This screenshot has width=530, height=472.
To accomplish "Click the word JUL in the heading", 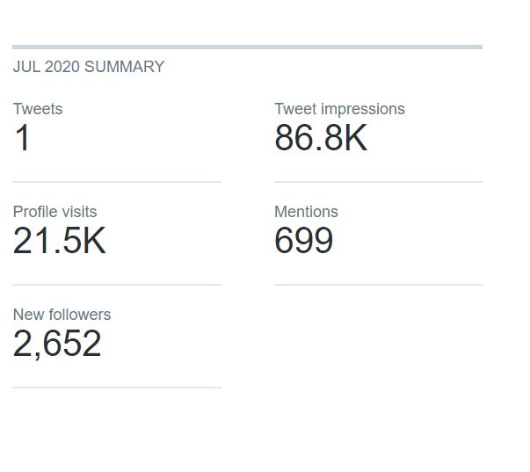I will (x=26, y=67).
